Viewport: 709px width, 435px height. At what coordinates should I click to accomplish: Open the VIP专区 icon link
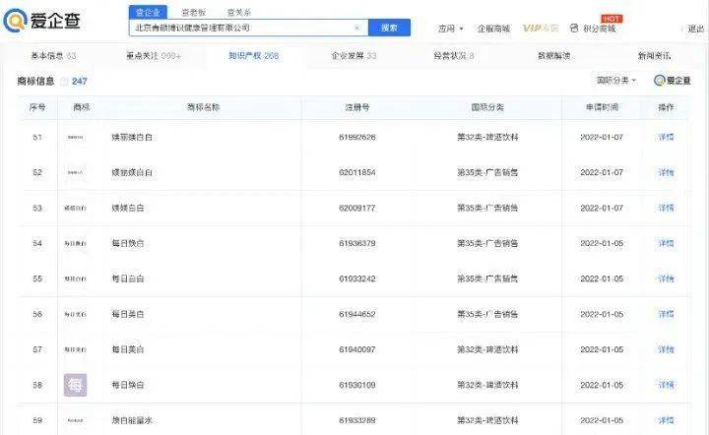pos(541,29)
